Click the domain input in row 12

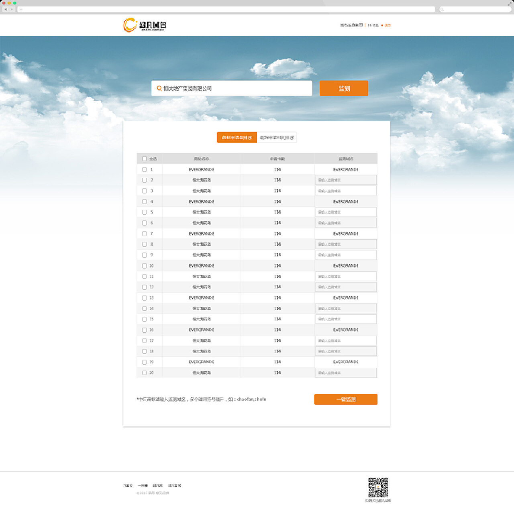tap(346, 287)
